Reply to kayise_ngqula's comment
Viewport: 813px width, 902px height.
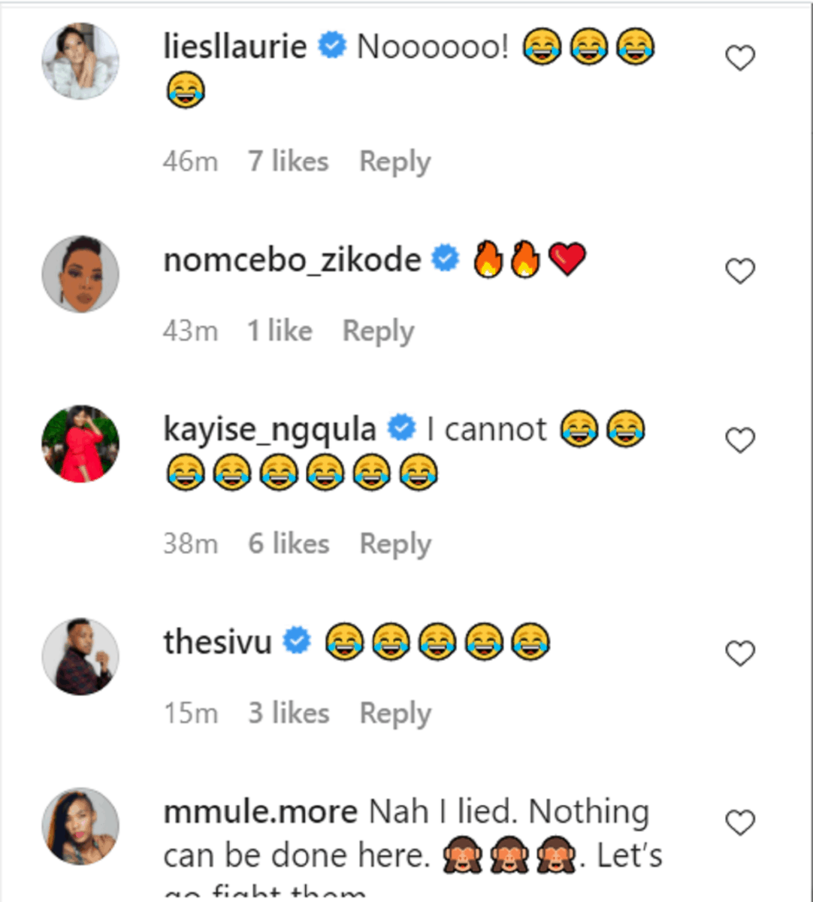pyautogui.click(x=395, y=543)
